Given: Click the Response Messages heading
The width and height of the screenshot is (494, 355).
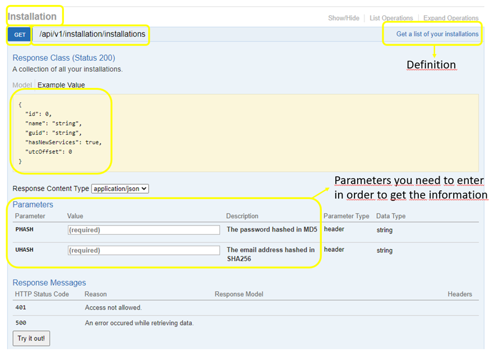Looking at the screenshot, I should (x=49, y=283).
